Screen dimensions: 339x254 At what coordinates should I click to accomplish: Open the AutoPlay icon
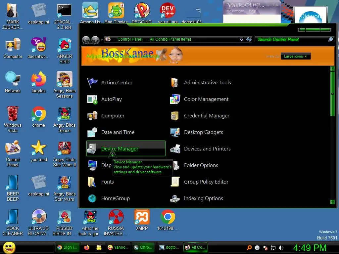(x=92, y=99)
